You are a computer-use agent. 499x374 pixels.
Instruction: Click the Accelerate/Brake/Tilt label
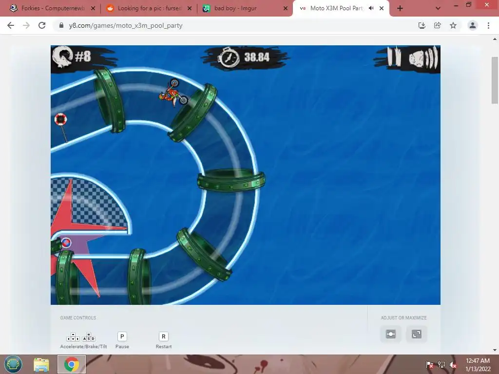click(83, 347)
